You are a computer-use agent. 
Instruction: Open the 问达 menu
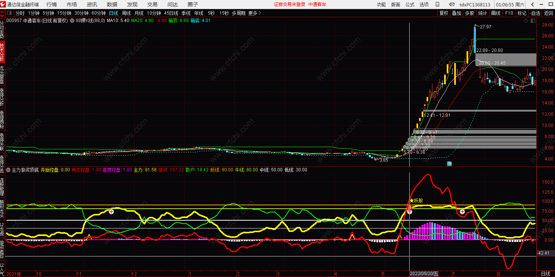click(173, 4)
